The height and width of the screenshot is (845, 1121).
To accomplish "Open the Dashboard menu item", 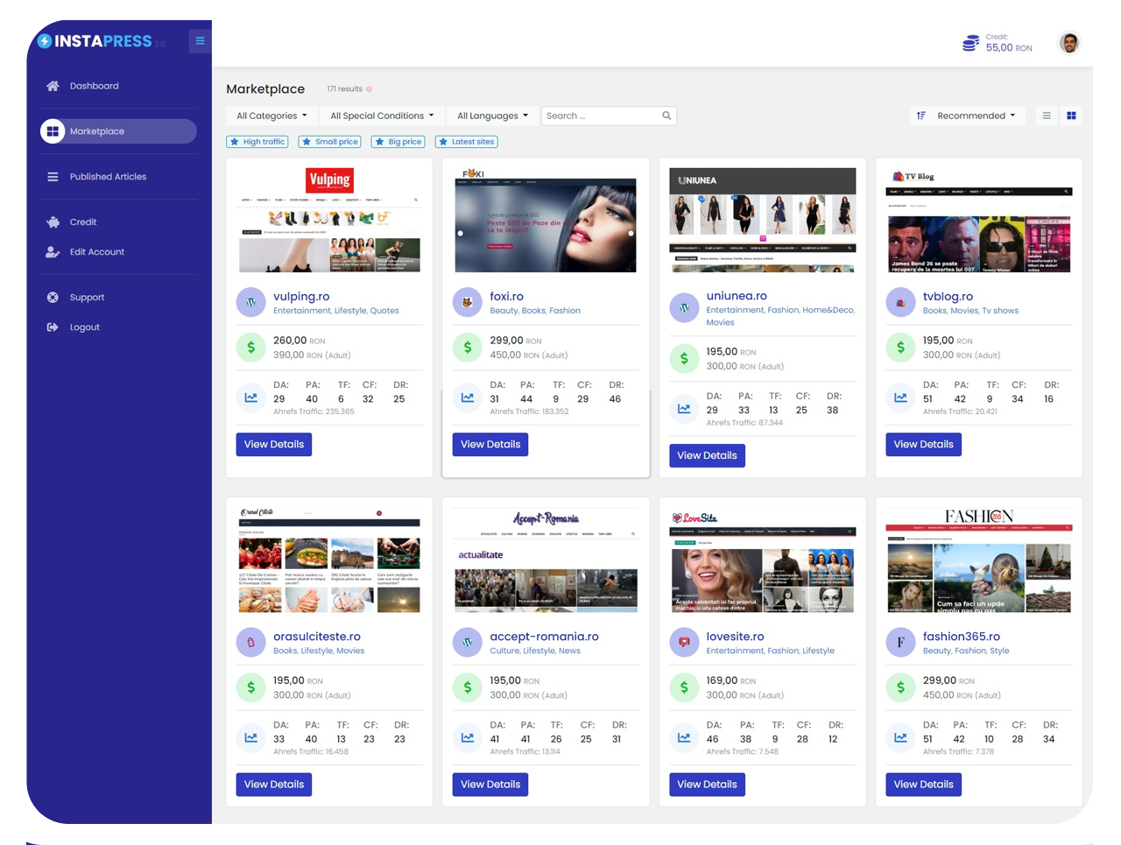I will [94, 86].
